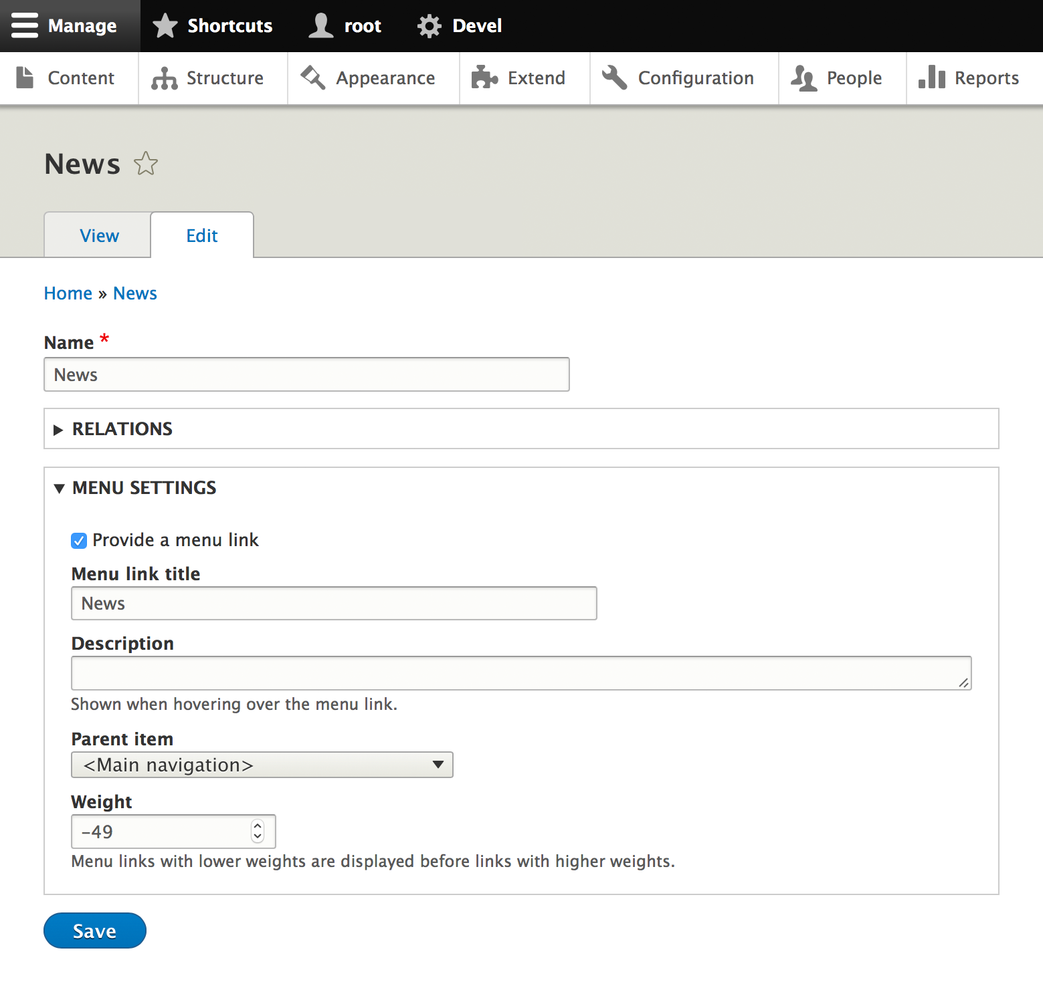1043x992 pixels.
Task: Click the Shortcuts star icon
Action: pyautogui.click(x=164, y=25)
